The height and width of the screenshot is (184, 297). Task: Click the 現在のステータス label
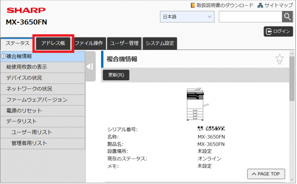(x=127, y=159)
